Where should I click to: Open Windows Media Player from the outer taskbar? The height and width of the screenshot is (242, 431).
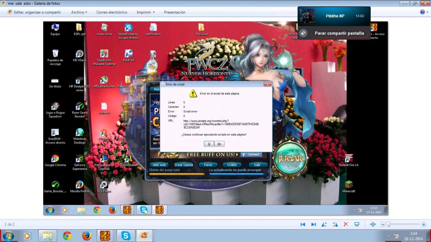[27, 236]
